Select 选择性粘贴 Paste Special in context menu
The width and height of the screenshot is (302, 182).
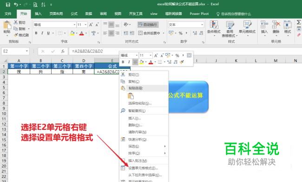(144, 103)
